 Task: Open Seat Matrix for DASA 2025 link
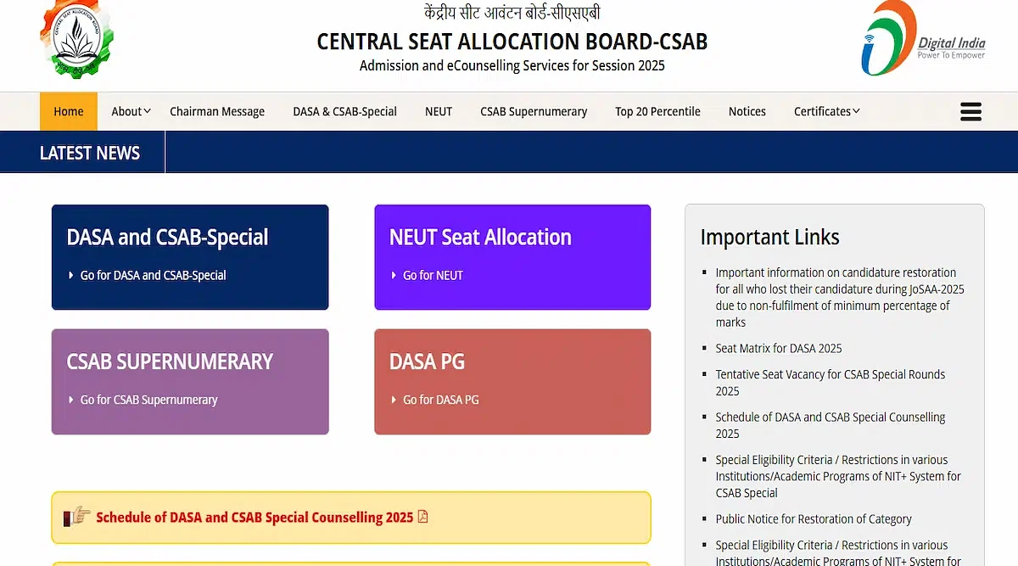point(779,348)
